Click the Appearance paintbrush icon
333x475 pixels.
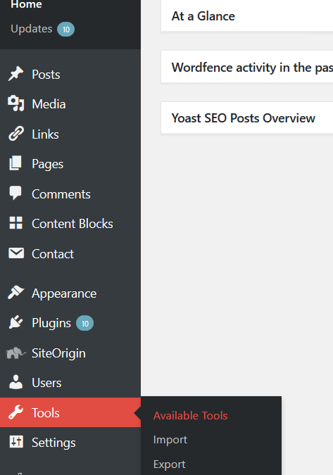15,293
